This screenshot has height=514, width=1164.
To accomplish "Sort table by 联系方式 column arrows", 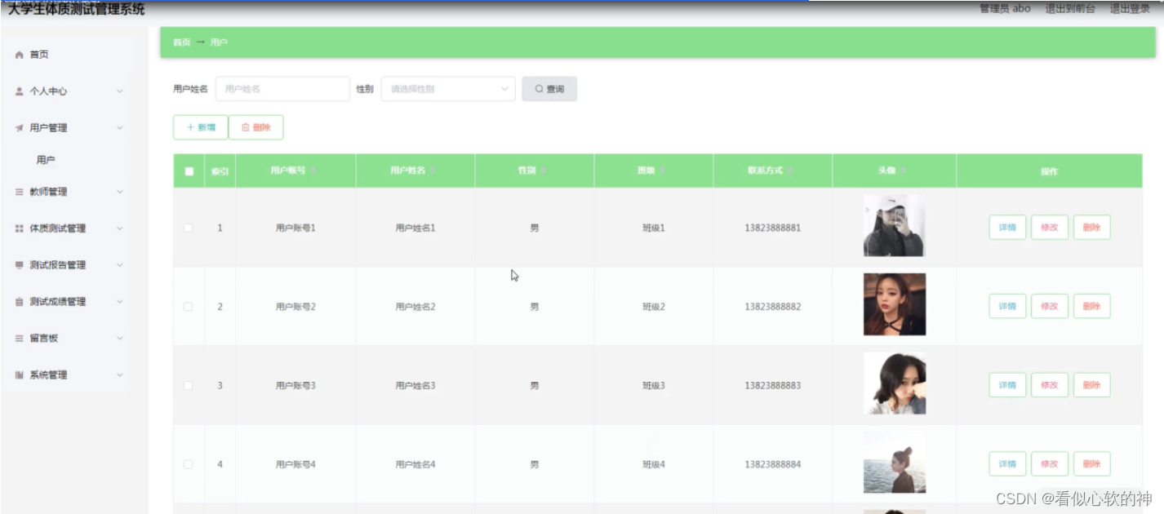I will (x=790, y=171).
